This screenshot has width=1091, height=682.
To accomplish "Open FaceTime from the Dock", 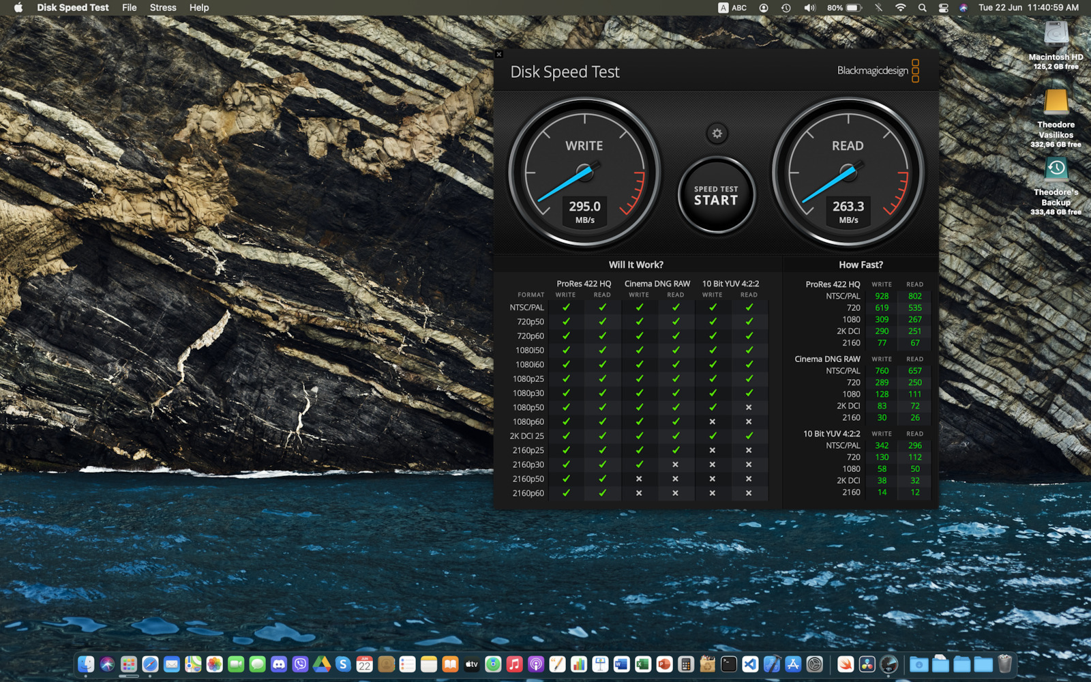I will coord(236,664).
